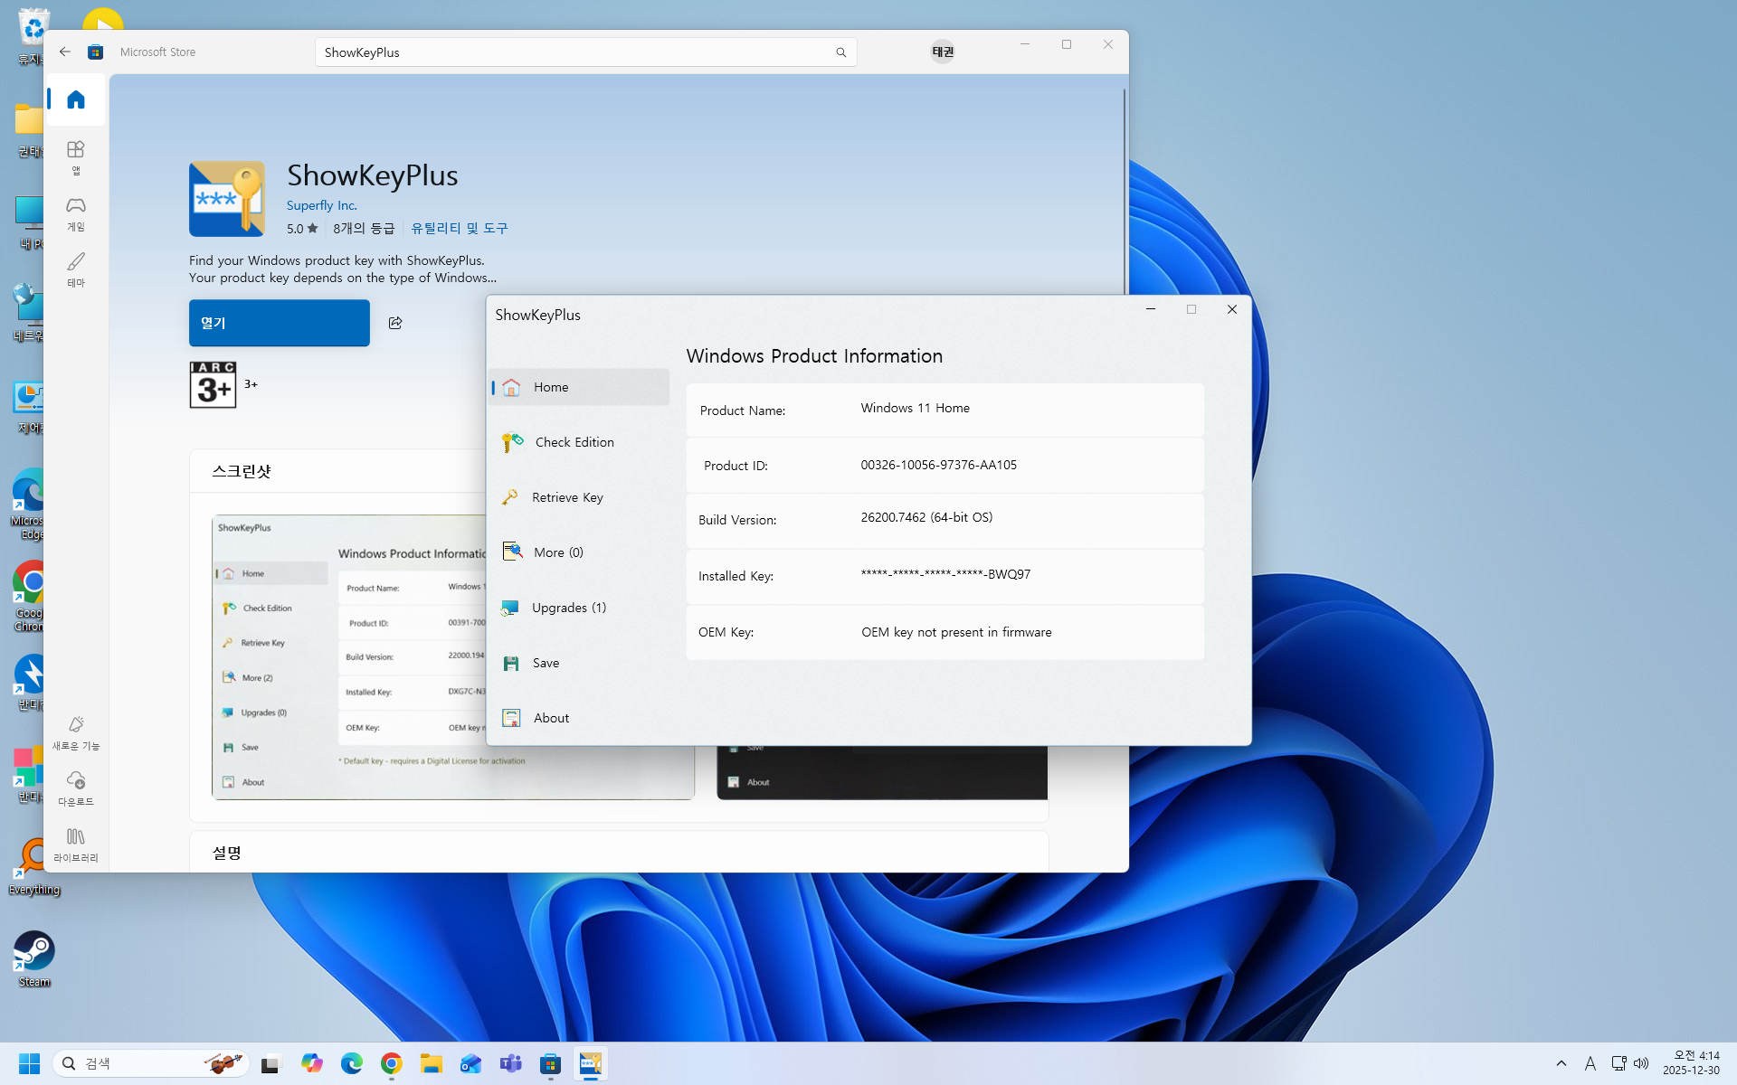Click the Microsoft Store vertical scrollbar

1125,190
